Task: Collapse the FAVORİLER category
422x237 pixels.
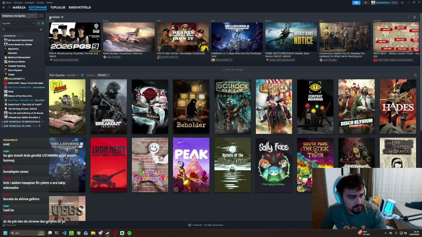Action: point(2,36)
